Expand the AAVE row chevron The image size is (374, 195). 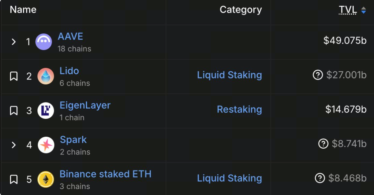[x=14, y=42]
